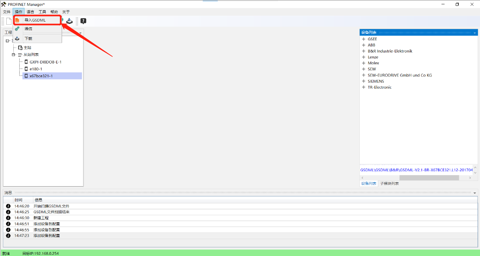Click 下载 in the 操作 menu
This screenshot has height=256, width=480.
pyautogui.click(x=28, y=38)
